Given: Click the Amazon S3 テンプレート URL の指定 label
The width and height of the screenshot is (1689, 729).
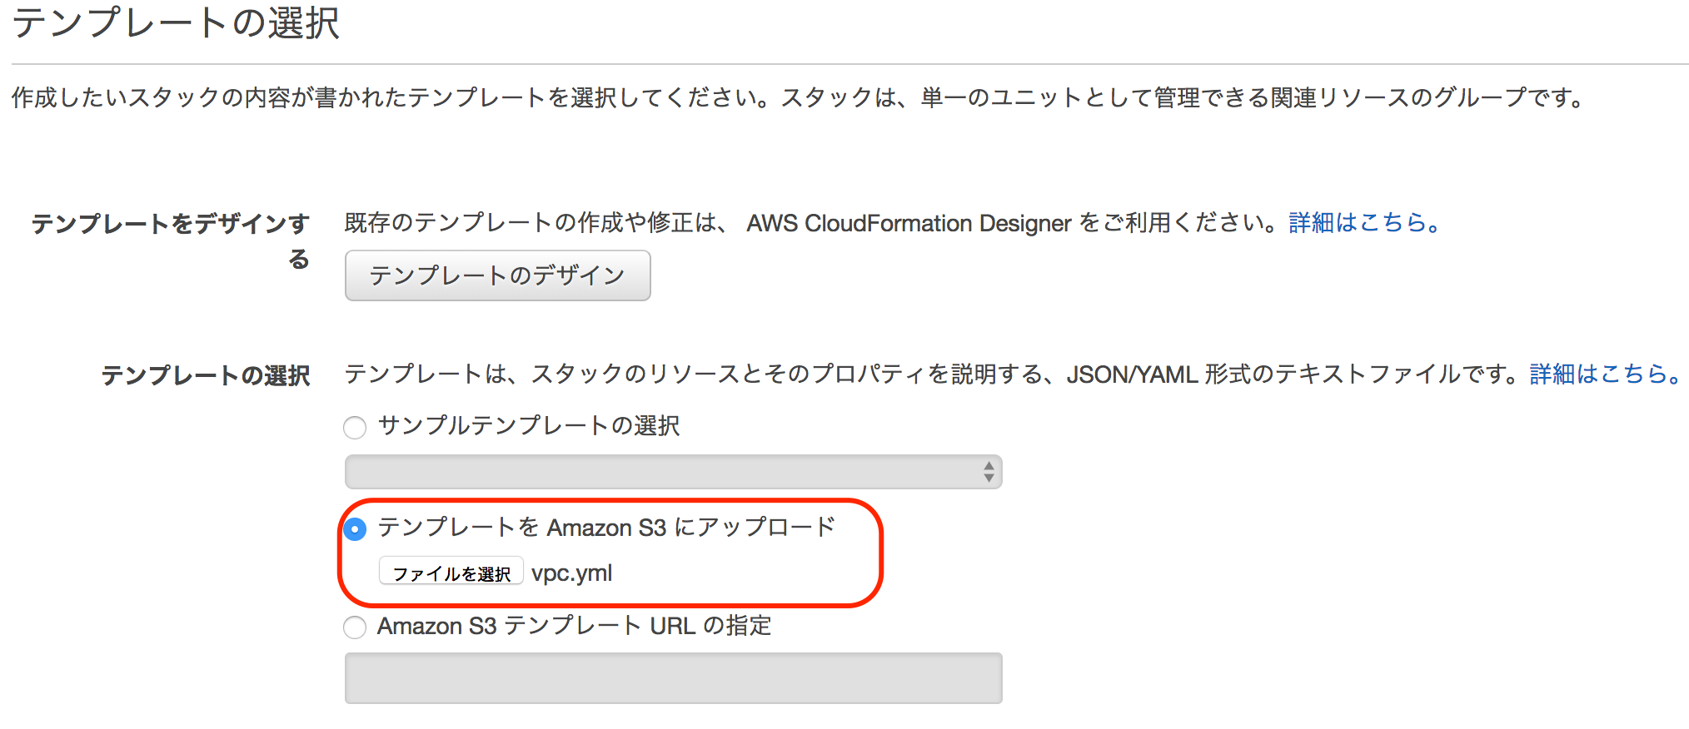Looking at the screenshot, I should 574,626.
